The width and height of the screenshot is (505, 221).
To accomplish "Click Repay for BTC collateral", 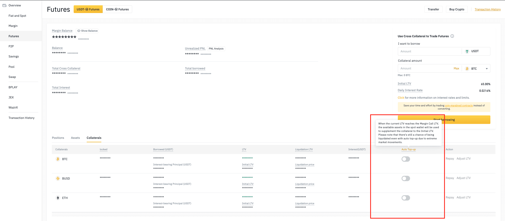I will pyautogui.click(x=450, y=159).
